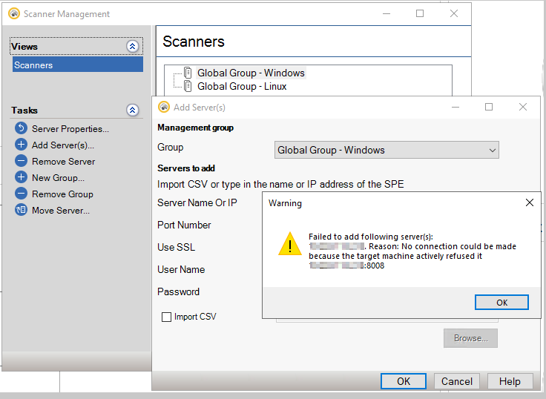
Task: Click Cancel in Add Server(s) dialog
Action: (456, 381)
